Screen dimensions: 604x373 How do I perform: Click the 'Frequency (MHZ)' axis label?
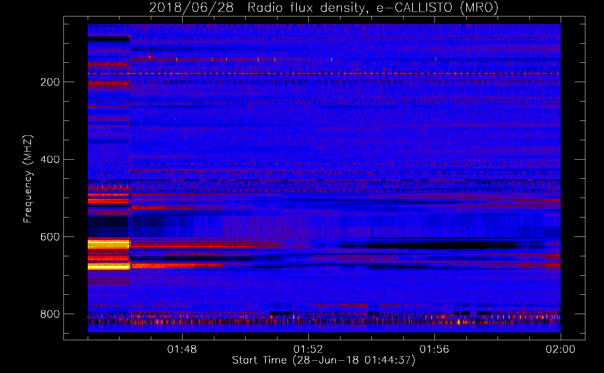28,179
